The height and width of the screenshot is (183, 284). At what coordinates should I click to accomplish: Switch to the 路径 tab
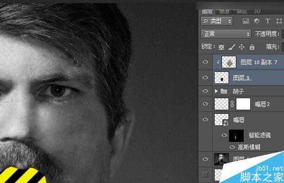click(x=242, y=12)
